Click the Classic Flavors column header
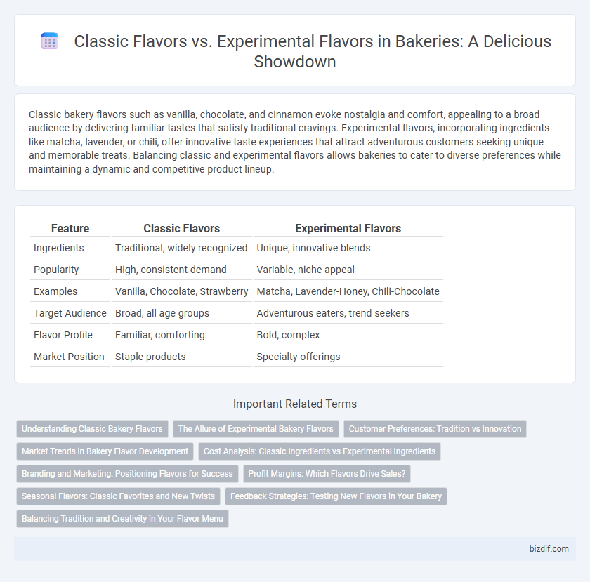Image resolution: width=590 pixels, height=582 pixels. tap(182, 228)
